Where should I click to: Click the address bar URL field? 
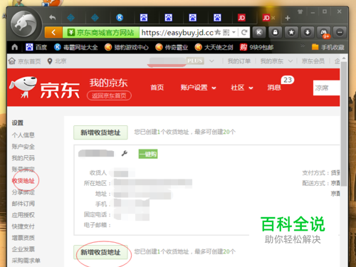pos(177,33)
